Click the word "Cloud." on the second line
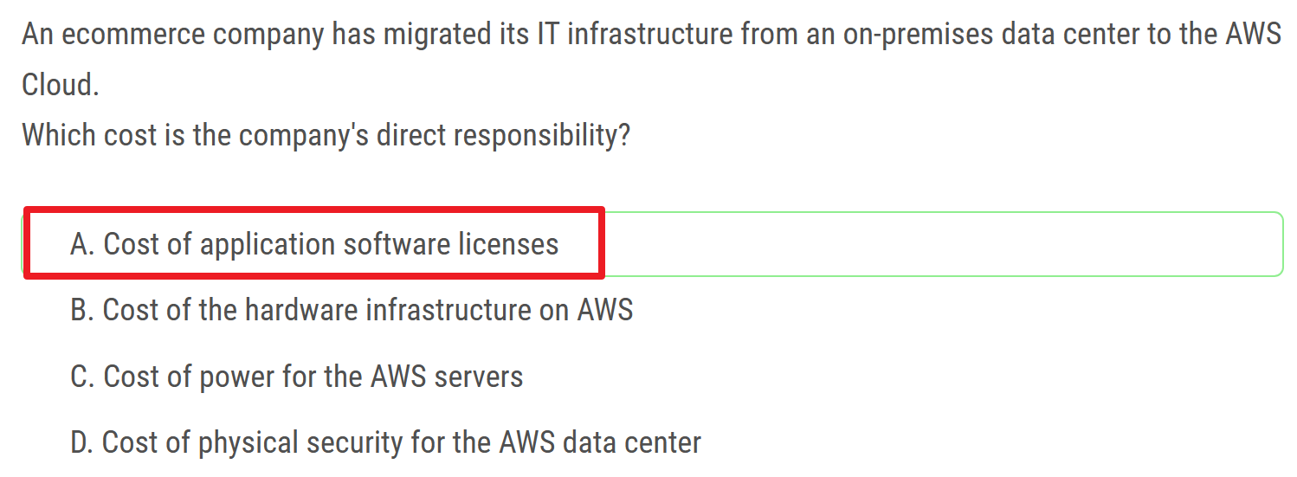Screen dimensions: 1297x477 pyautogui.click(x=61, y=85)
